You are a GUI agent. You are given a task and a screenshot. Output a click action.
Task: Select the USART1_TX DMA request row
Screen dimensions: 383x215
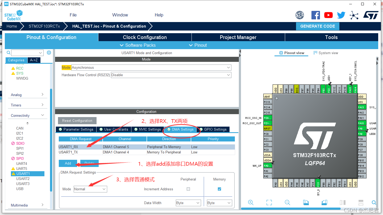[x=147, y=152]
